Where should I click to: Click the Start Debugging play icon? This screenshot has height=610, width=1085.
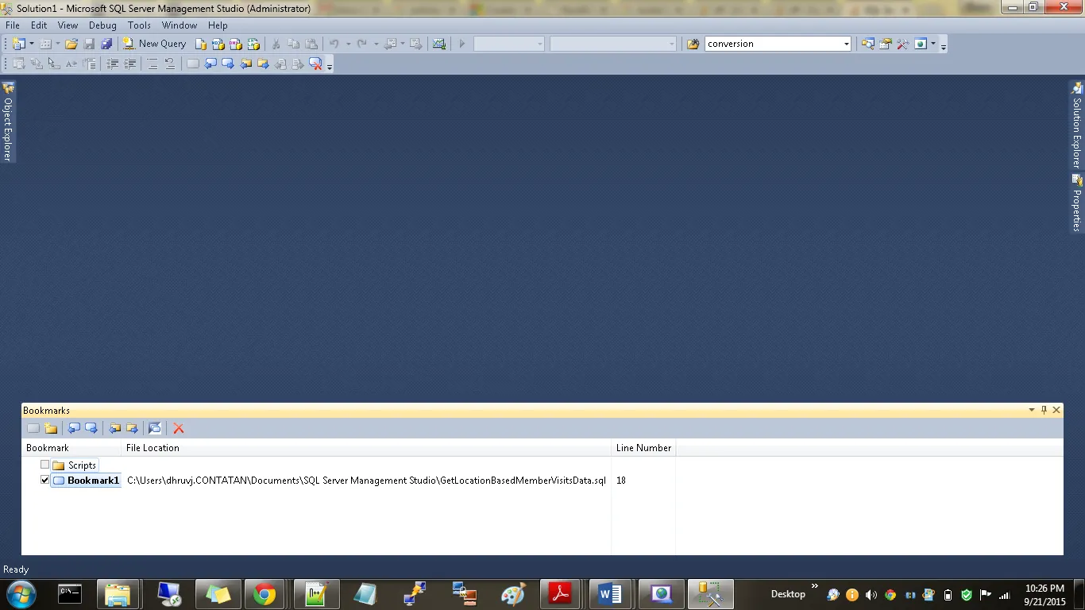coord(462,44)
